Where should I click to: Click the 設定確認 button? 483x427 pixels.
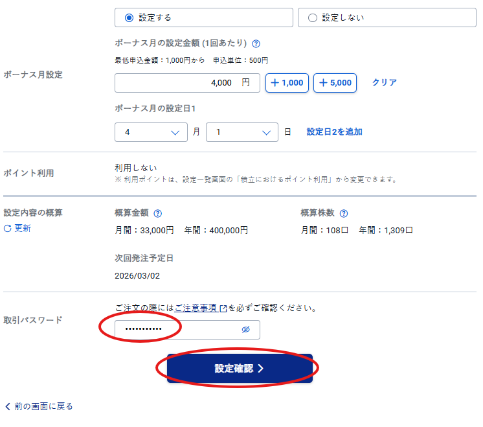240,368
